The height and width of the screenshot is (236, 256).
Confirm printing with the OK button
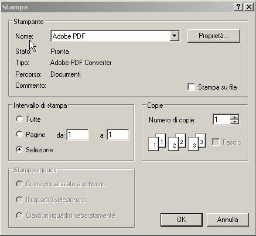182,220
